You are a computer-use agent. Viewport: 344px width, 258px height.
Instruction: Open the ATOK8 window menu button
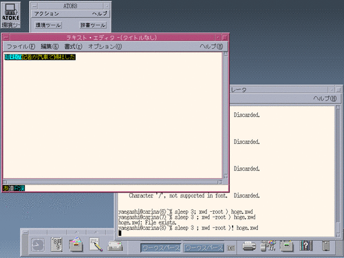34,6
